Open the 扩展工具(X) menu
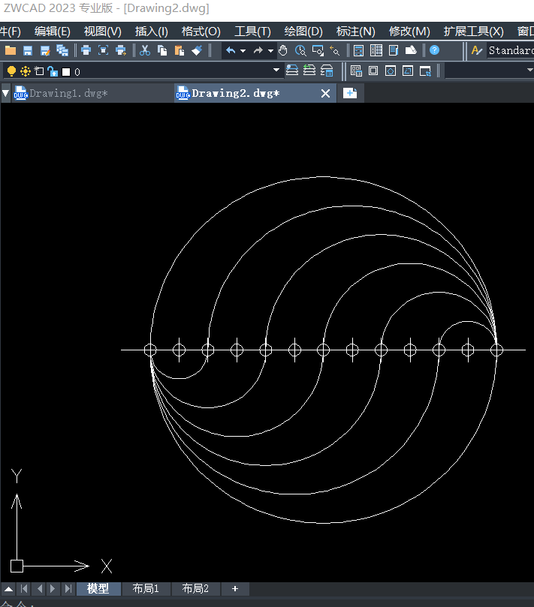Image resolution: width=534 pixels, height=607 pixels. 474,32
